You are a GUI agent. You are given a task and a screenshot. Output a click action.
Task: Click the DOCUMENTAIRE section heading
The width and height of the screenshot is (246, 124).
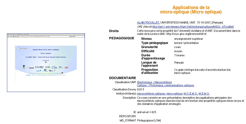[122, 78]
